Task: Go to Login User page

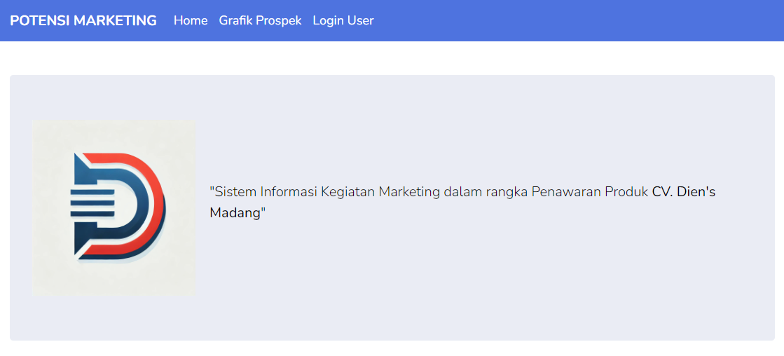Action: 343,20
